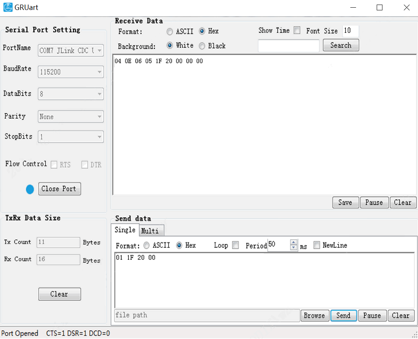Image resolution: width=418 pixels, height=339 pixels.
Task: Select ASCII format for Receive Data
Action: click(170, 31)
